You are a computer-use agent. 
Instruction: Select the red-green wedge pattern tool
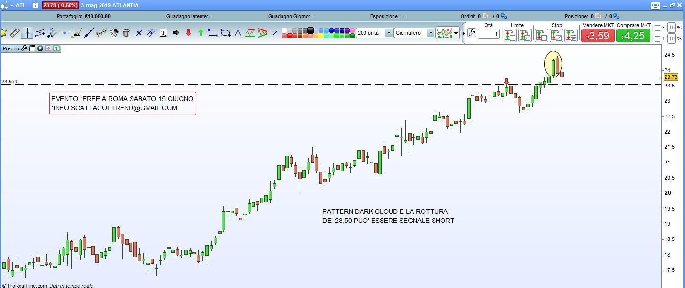262,33
